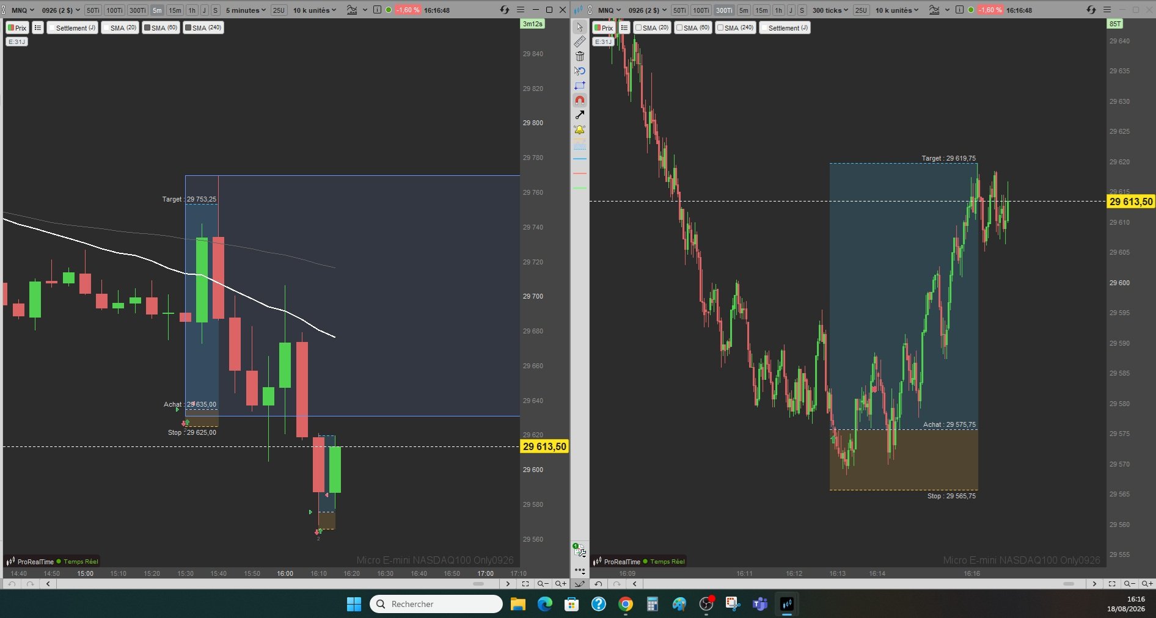Toggle SMA (20) checkbox in right chart

tap(638, 27)
